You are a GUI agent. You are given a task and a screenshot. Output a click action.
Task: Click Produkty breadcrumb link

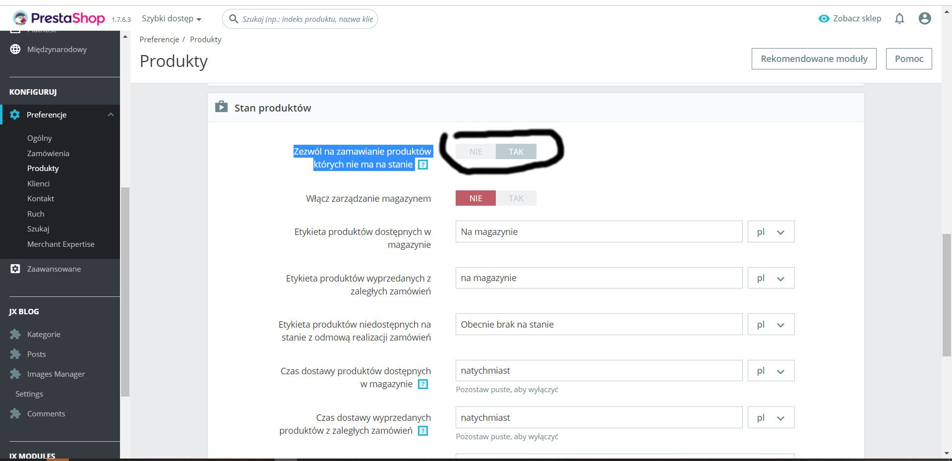pyautogui.click(x=206, y=39)
